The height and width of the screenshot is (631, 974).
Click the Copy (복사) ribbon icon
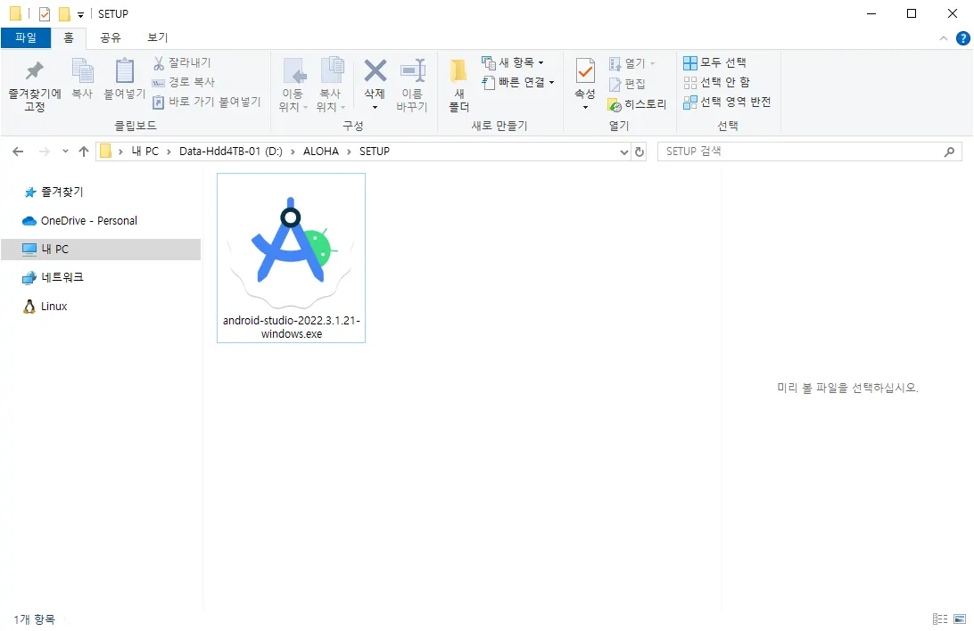82,70
